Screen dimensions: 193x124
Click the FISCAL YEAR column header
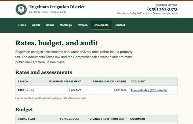pos(26,119)
